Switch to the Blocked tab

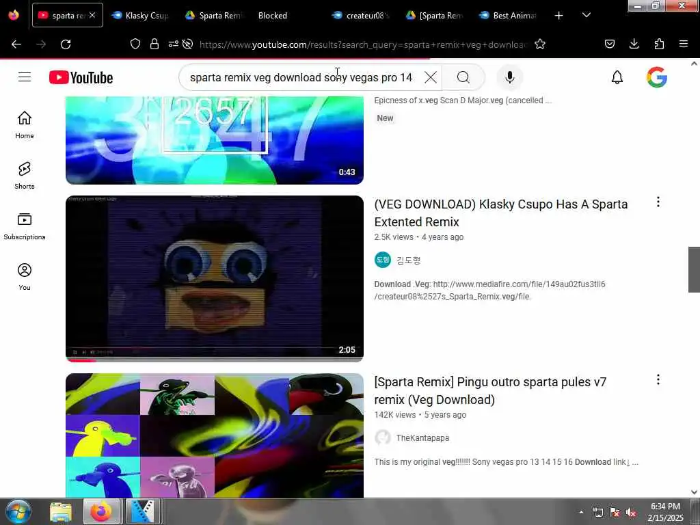click(x=286, y=16)
